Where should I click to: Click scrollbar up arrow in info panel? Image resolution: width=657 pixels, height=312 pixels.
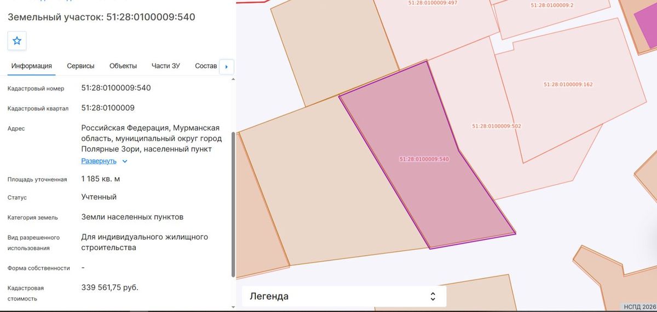pos(233,80)
